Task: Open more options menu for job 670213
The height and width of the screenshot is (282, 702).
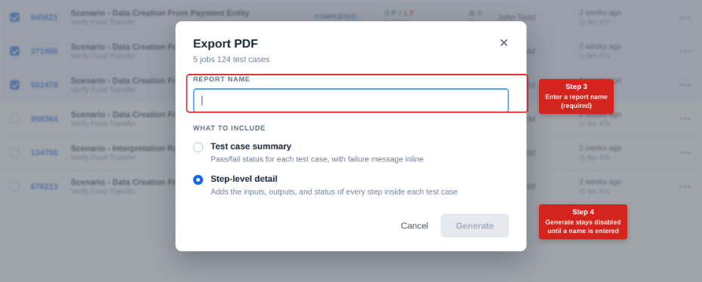Action: pos(685,186)
